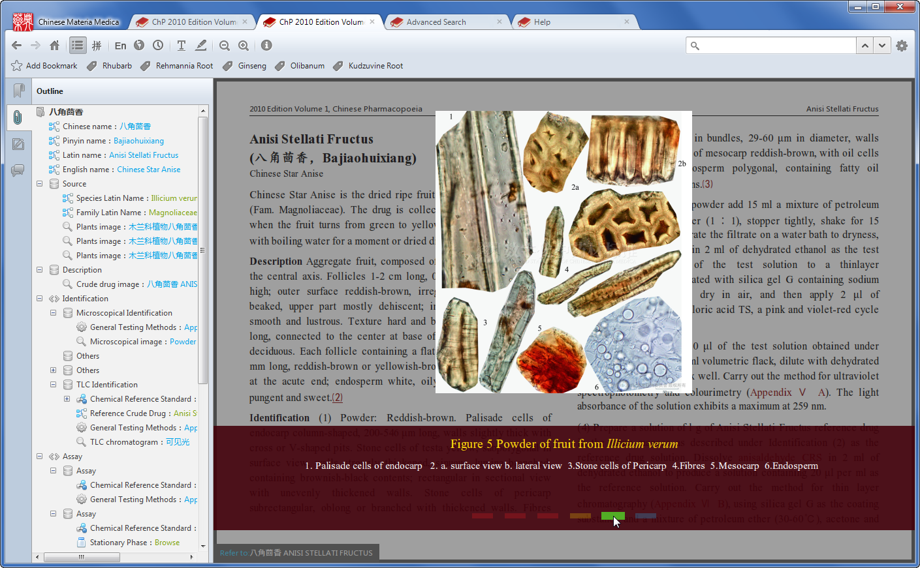The image size is (920, 568).
Task: Expand Chemical Reference Standard under TLC
Action: tap(67, 399)
